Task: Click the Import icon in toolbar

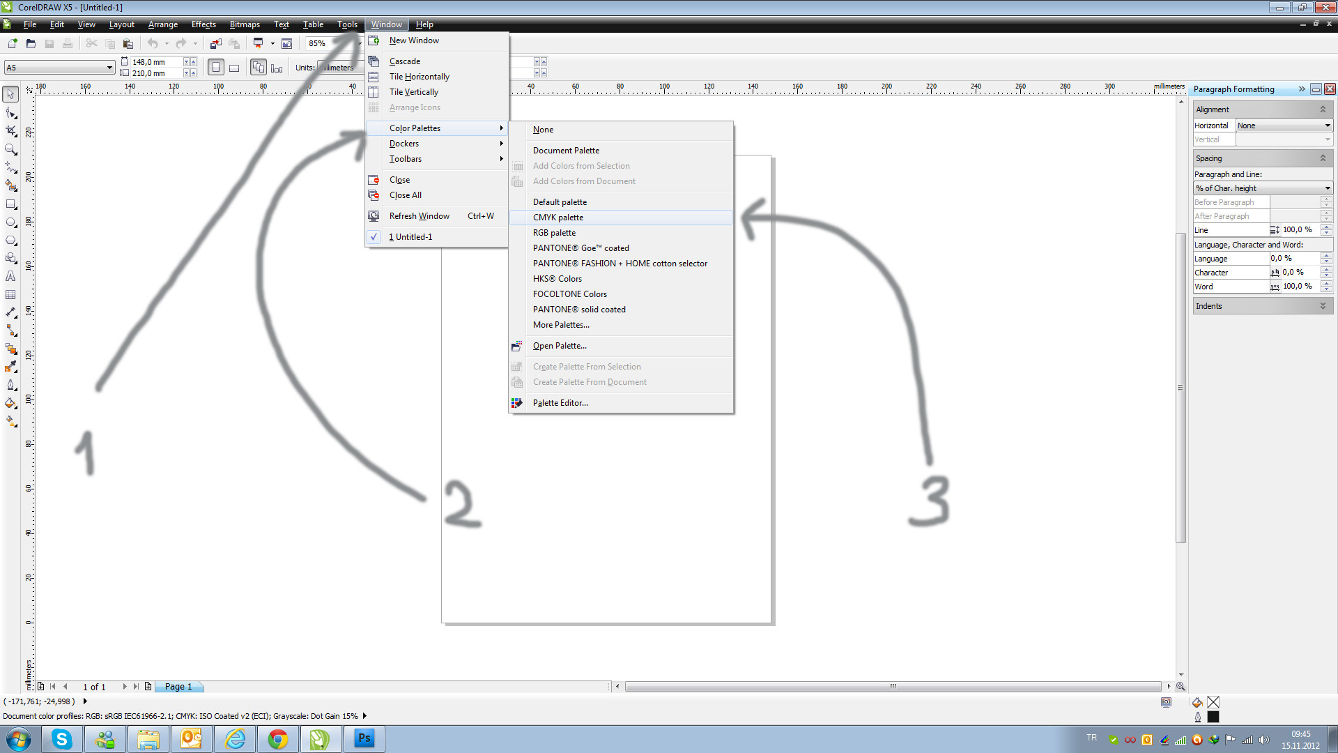Action: [216, 43]
